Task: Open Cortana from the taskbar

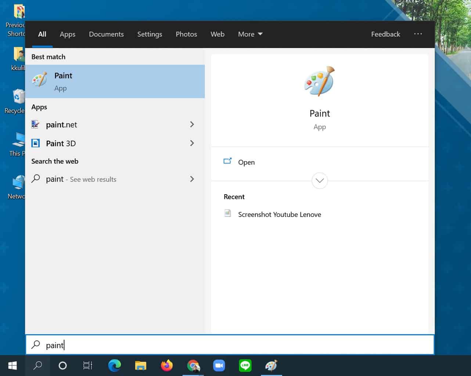Action: pos(63,366)
